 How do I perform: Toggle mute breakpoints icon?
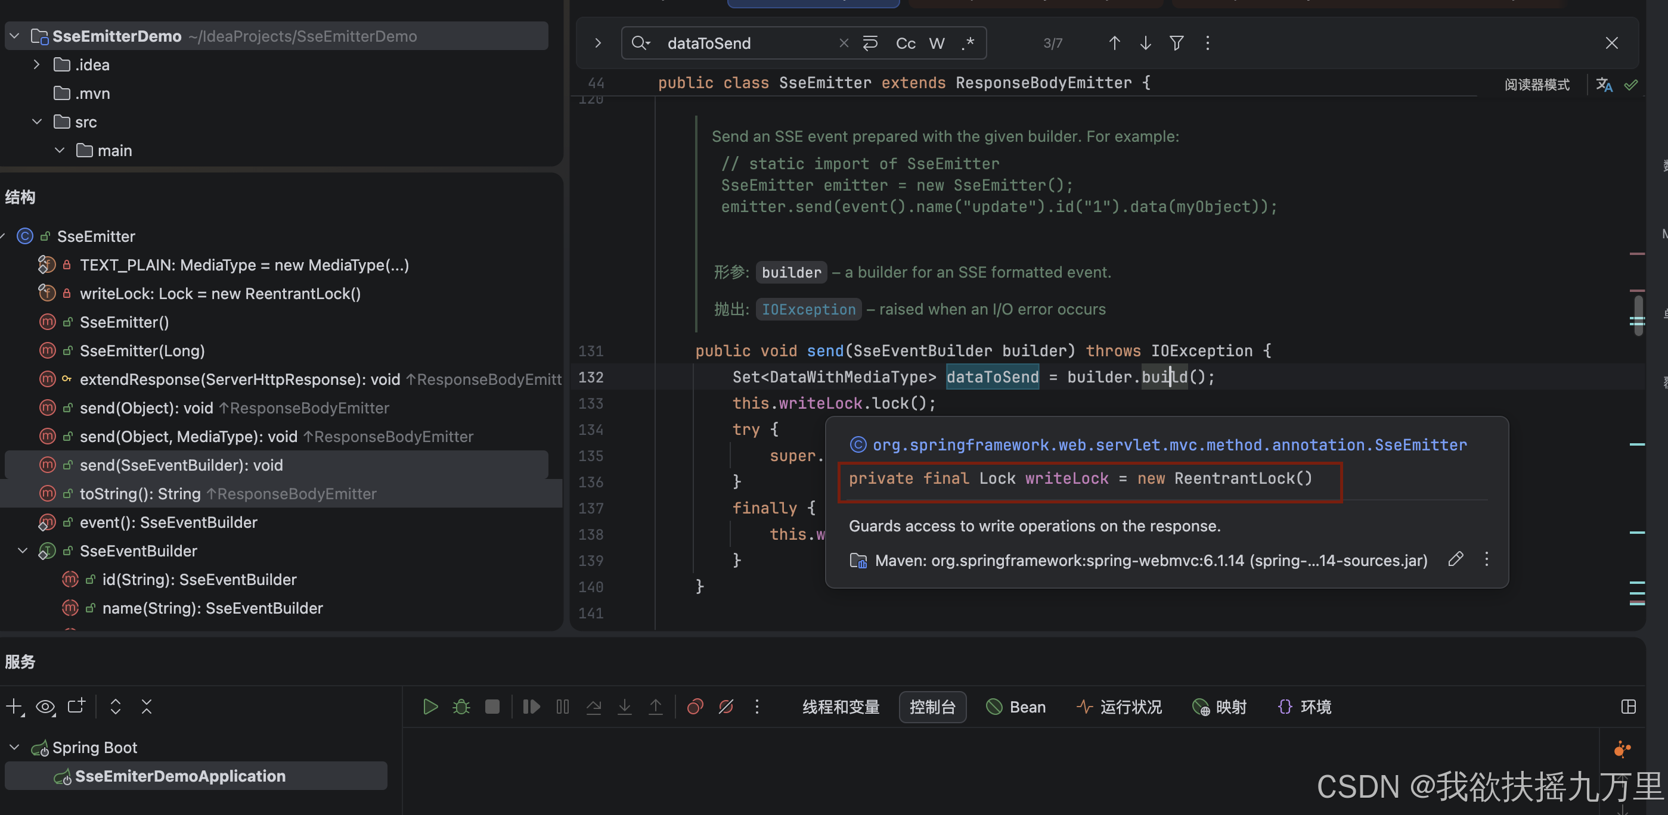726,706
